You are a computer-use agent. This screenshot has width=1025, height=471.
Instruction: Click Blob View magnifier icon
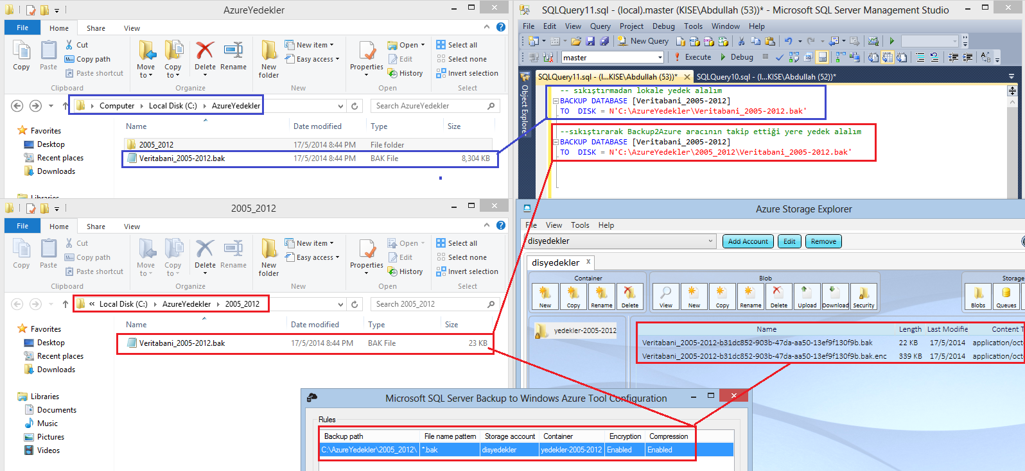[666, 296]
